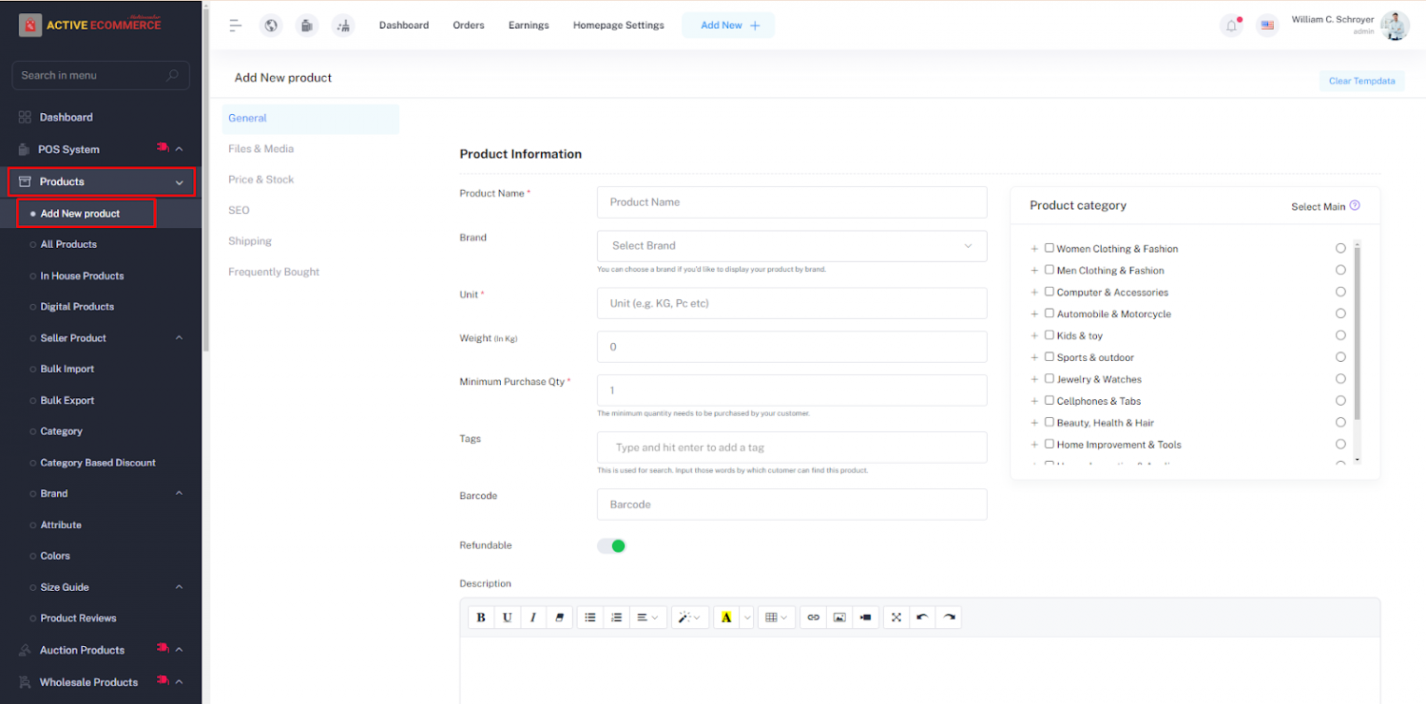Open the Select Brand dropdown

[791, 245]
